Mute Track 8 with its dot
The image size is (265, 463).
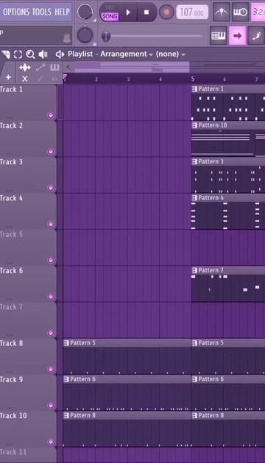pyautogui.click(x=51, y=369)
